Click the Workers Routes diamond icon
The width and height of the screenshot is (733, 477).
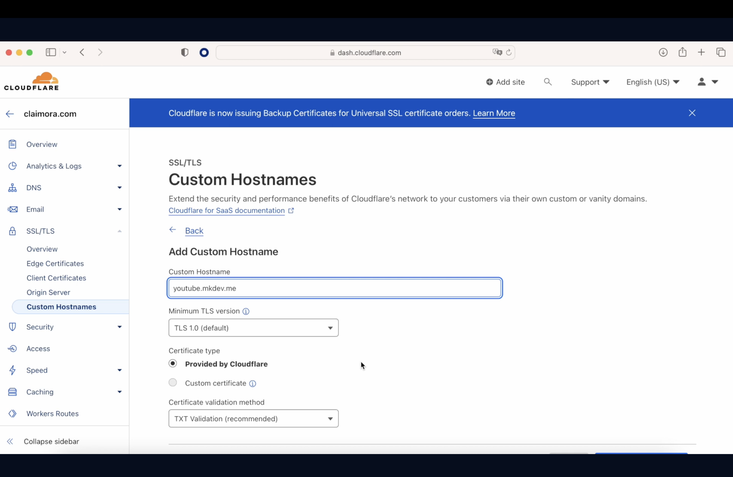(12, 414)
